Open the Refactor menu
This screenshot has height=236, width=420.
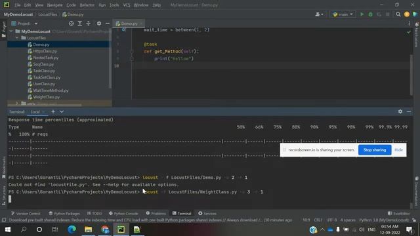(x=87, y=5)
